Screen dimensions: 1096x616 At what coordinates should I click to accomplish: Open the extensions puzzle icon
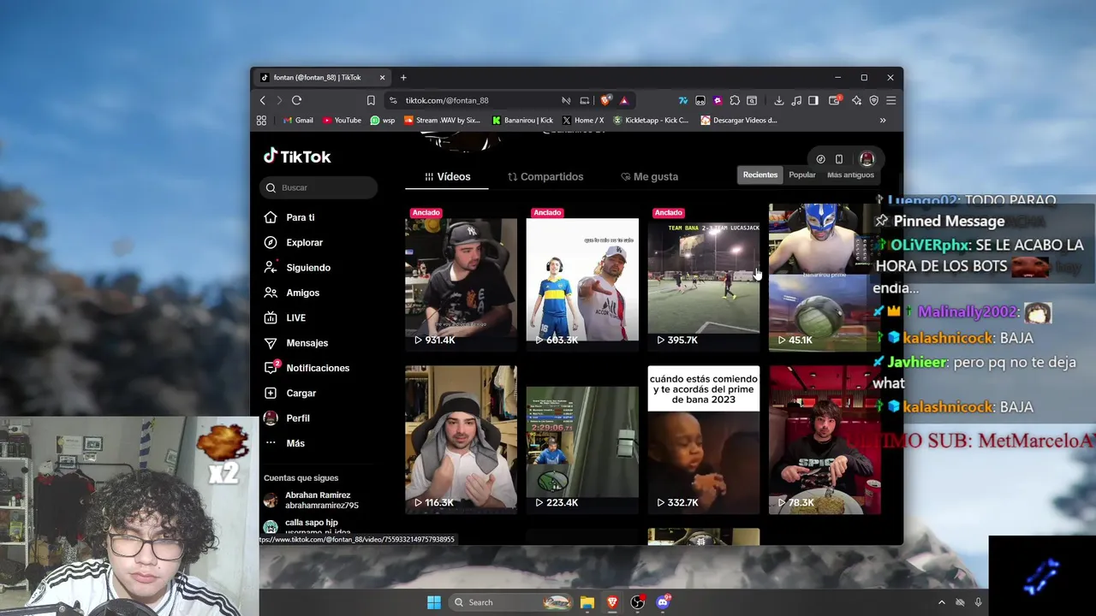tap(735, 100)
